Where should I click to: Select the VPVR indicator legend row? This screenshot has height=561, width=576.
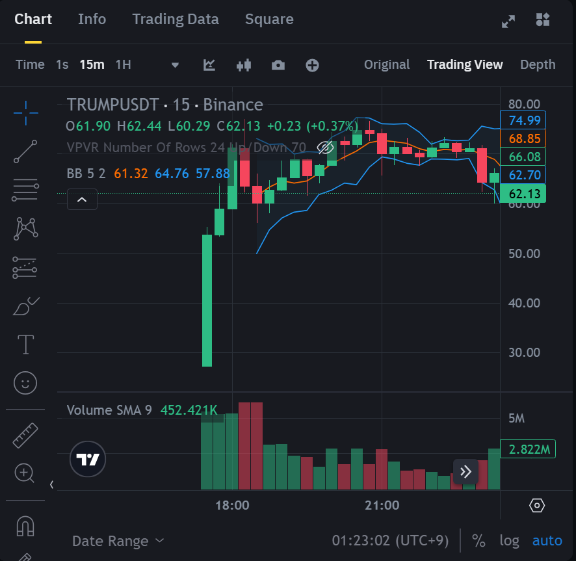[186, 148]
